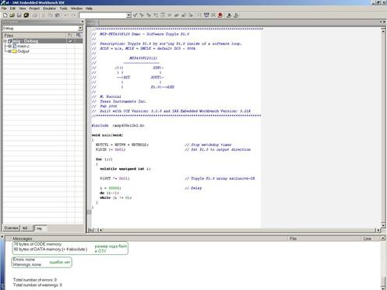
Task: Click the project cube icon in Files tree
Action: tap(9, 41)
